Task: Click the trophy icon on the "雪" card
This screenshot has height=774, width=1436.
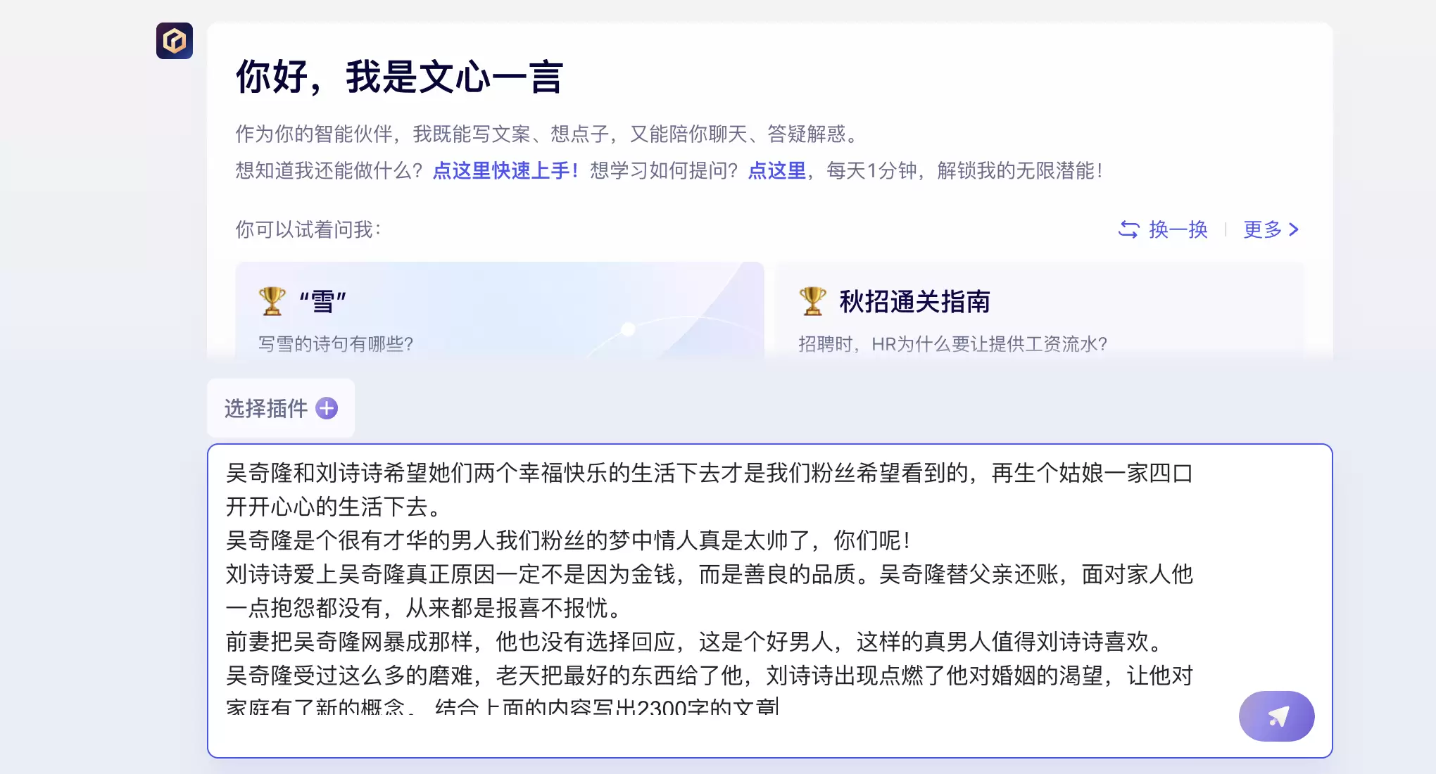Action: pos(272,301)
